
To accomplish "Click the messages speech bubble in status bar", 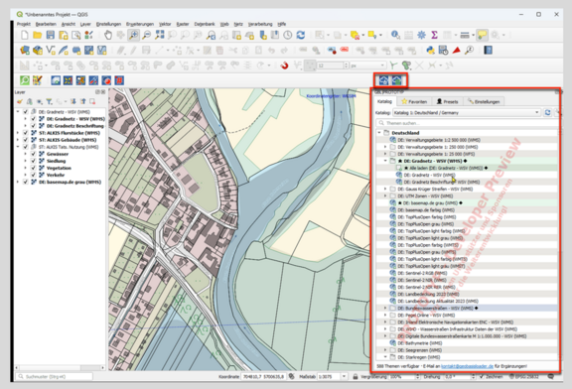I will (x=551, y=377).
